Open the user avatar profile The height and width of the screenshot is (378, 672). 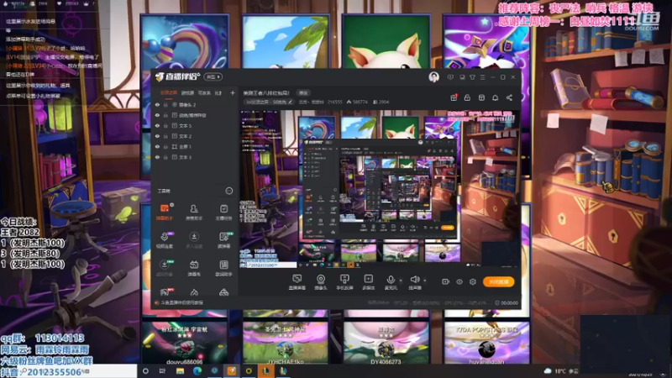pyautogui.click(x=433, y=77)
